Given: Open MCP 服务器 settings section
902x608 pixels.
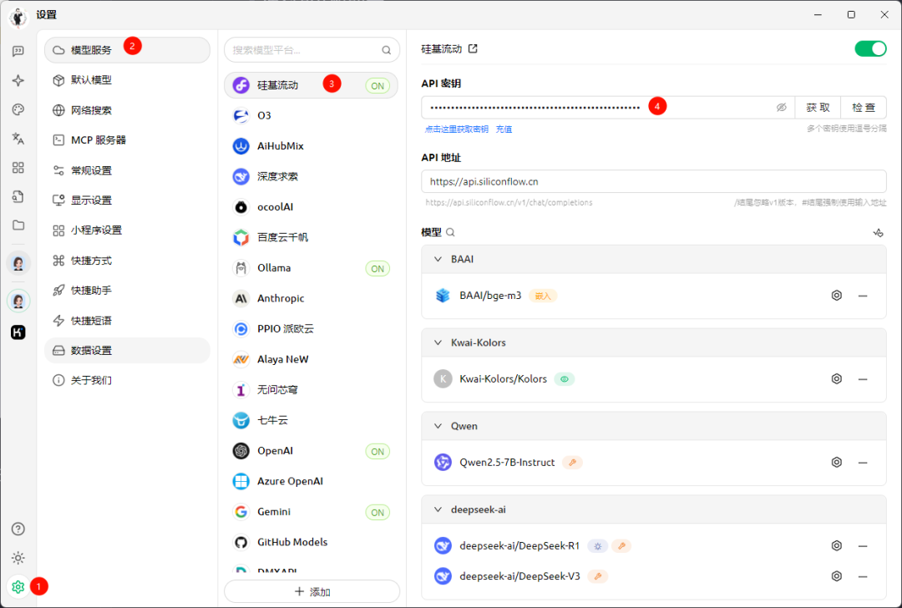Looking at the screenshot, I should (127, 140).
